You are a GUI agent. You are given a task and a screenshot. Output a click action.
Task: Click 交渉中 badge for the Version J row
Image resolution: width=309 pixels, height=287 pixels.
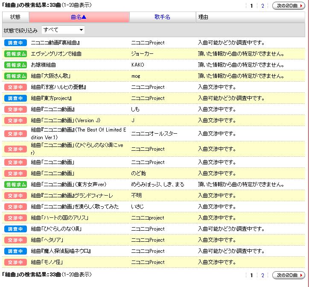(15, 120)
